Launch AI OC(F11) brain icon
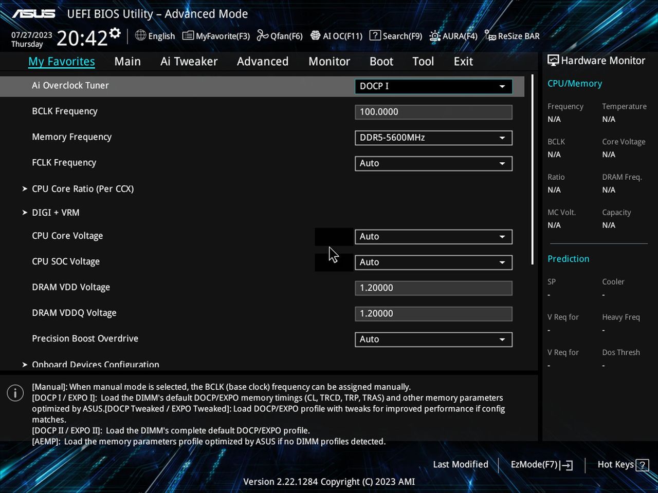The height and width of the screenshot is (493, 658). 316,35
